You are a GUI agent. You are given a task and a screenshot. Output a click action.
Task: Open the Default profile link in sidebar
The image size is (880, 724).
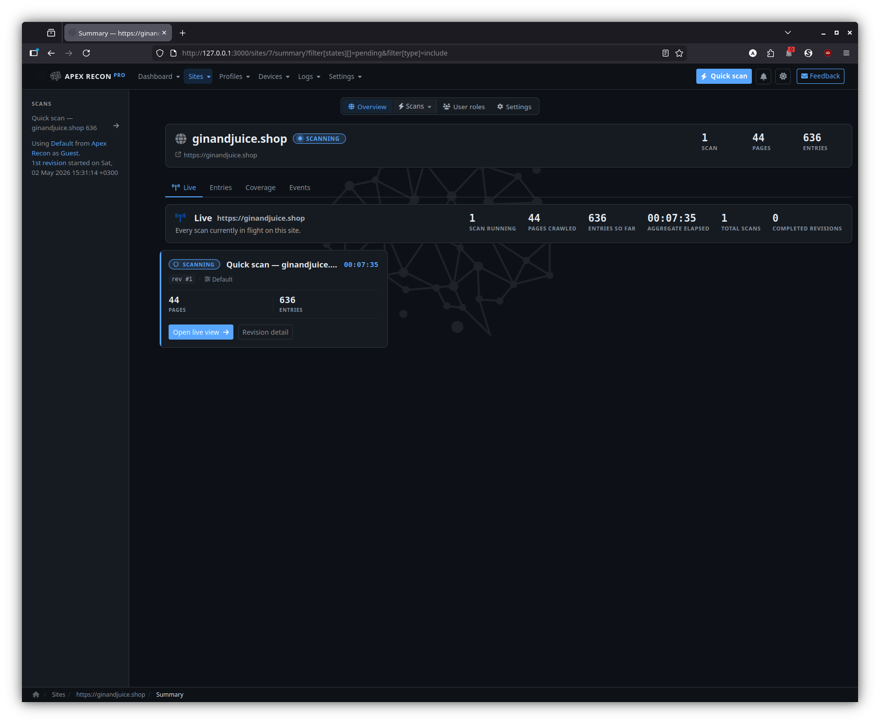coord(62,143)
